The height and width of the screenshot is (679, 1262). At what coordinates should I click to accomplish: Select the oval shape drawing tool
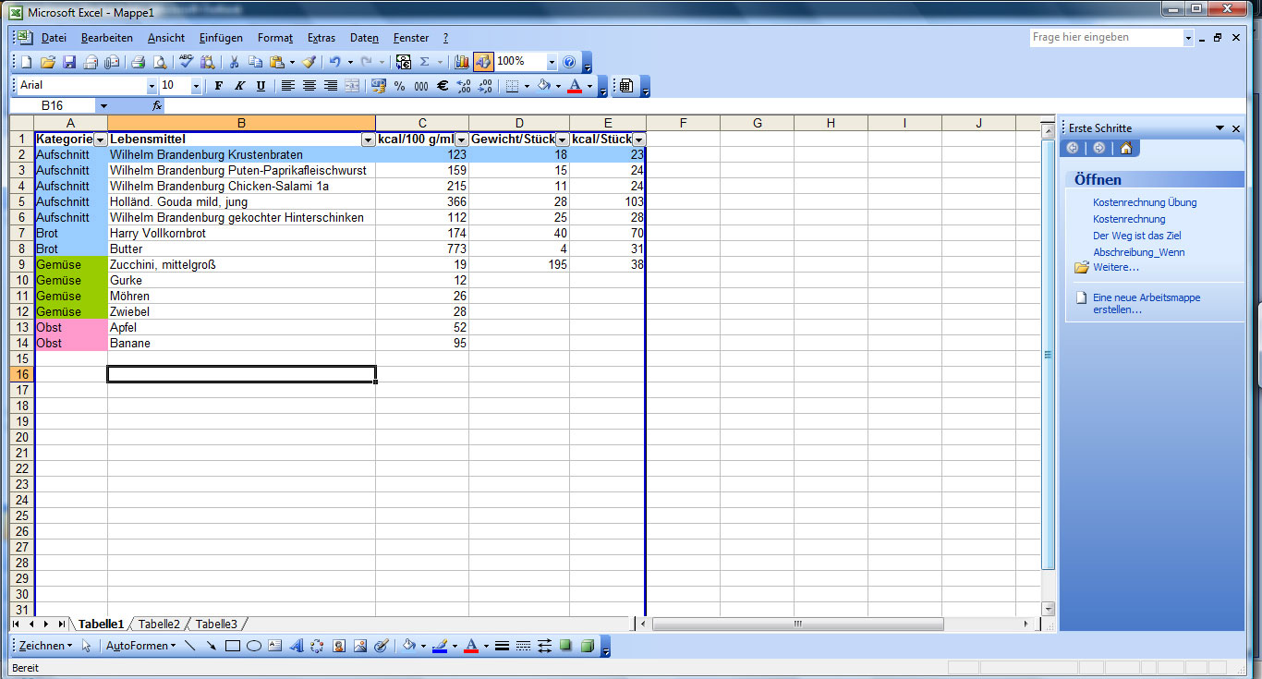(254, 646)
